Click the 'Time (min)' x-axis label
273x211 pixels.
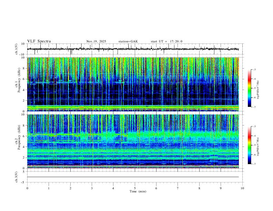tap(138, 191)
